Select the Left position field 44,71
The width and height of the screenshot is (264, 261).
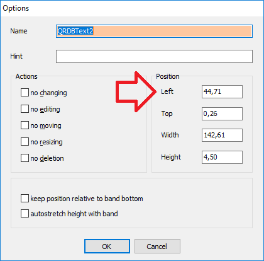coord(222,91)
